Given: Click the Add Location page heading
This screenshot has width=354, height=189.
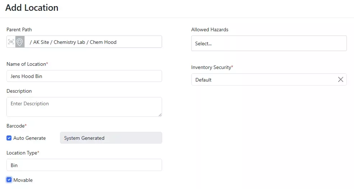Looking at the screenshot, I should point(32,8).
